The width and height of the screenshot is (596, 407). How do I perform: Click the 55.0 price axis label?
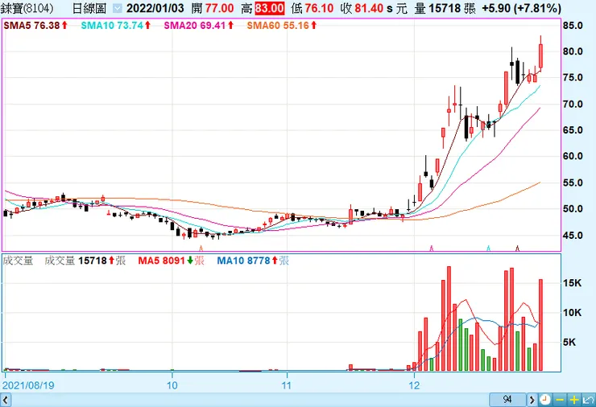(573, 183)
